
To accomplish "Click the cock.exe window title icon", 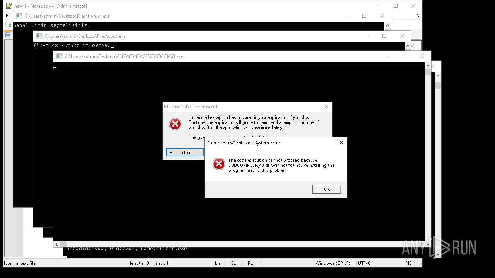I will 39,36.
